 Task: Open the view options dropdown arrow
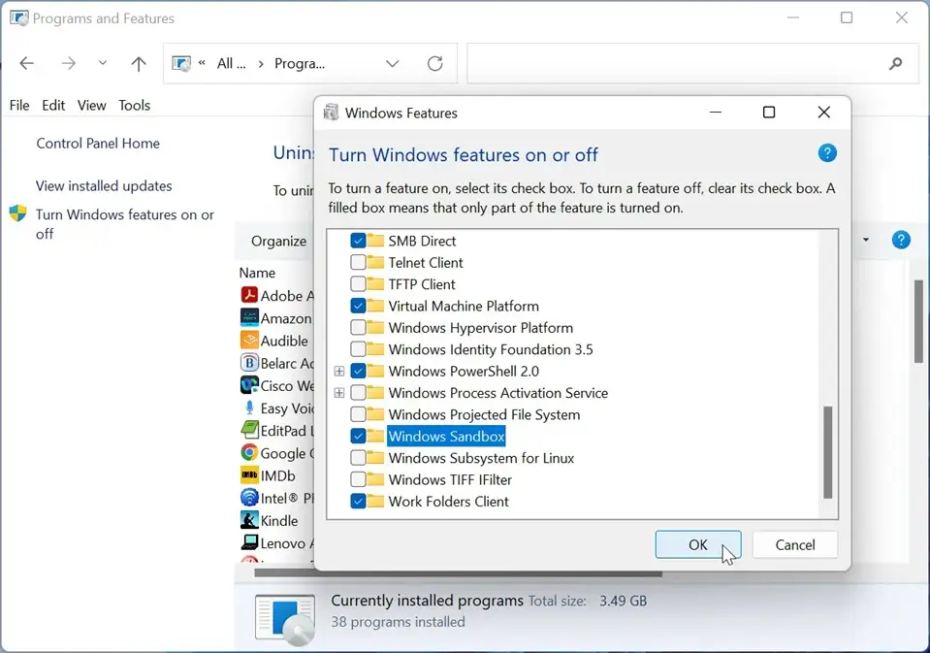[866, 240]
